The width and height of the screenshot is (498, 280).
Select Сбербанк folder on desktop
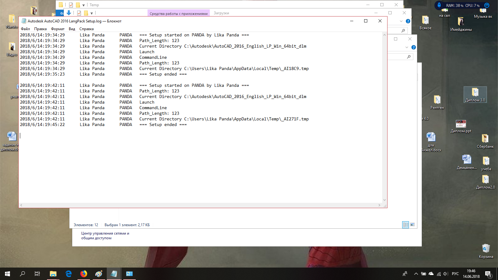click(x=485, y=141)
